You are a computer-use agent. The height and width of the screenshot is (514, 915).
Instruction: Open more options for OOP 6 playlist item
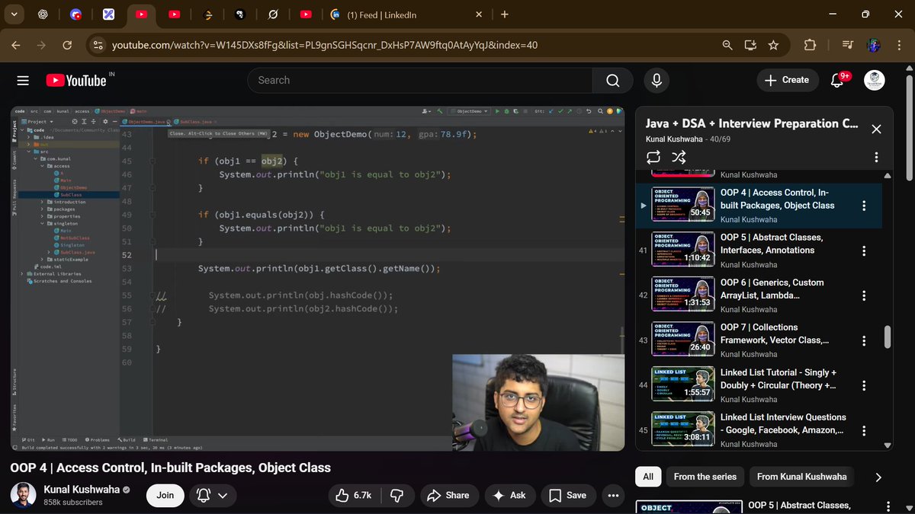click(863, 295)
